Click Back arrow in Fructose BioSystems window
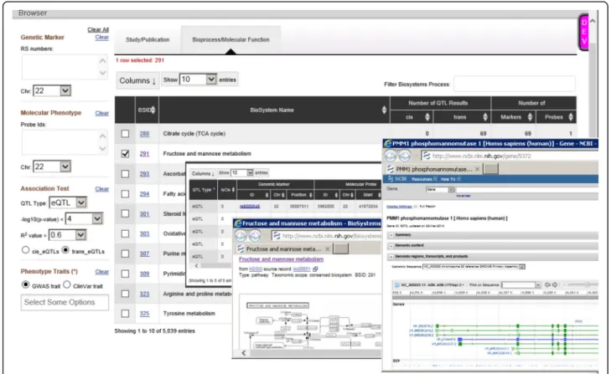 coord(241,236)
